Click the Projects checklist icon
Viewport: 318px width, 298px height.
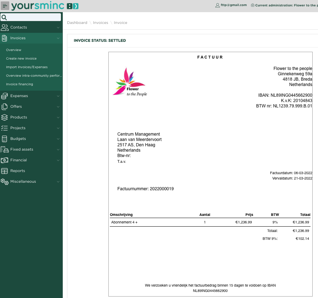pos(5,128)
